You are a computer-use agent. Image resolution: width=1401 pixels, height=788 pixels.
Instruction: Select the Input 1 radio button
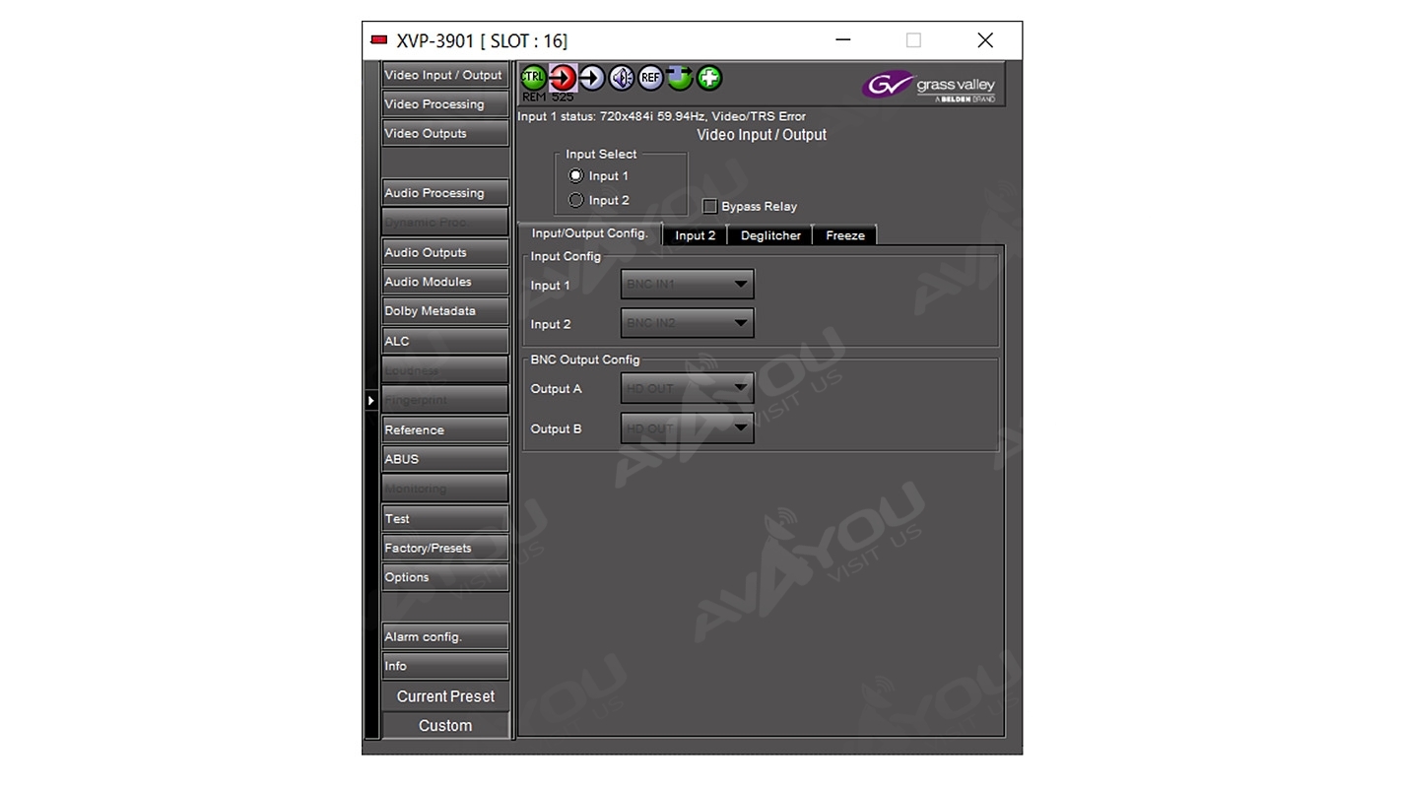pyautogui.click(x=576, y=176)
